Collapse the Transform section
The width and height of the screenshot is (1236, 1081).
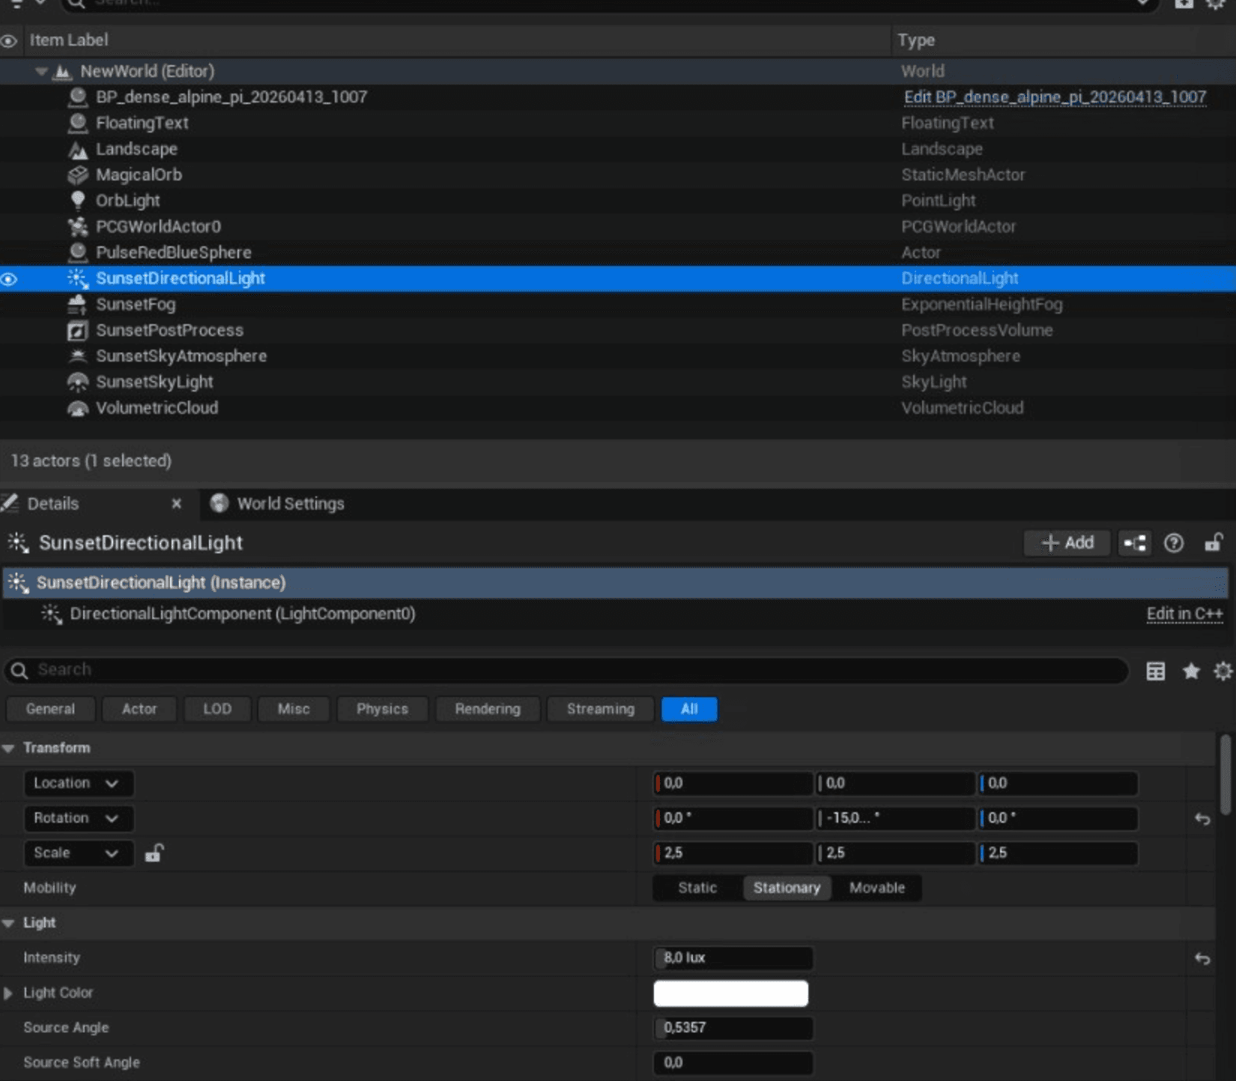[x=8, y=749]
